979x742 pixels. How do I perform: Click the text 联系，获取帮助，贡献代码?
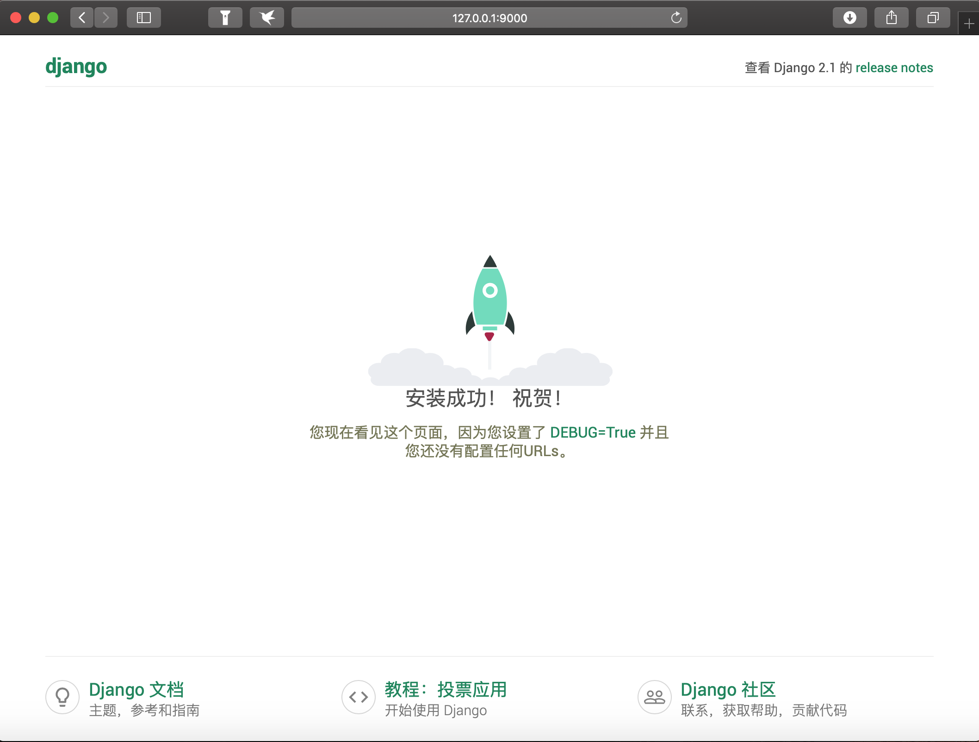coord(764,711)
